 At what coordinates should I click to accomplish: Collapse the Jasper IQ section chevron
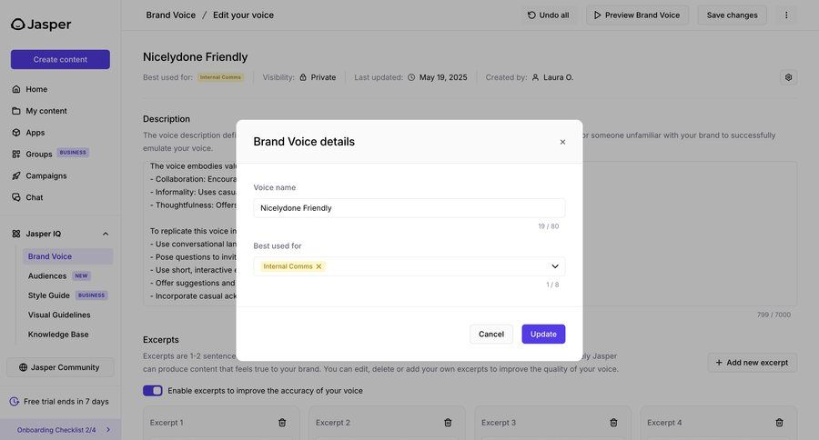(106, 234)
